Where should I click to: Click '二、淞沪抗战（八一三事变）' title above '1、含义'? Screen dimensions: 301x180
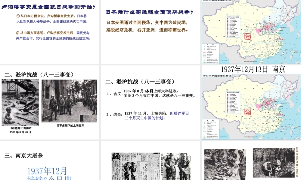[140, 82]
